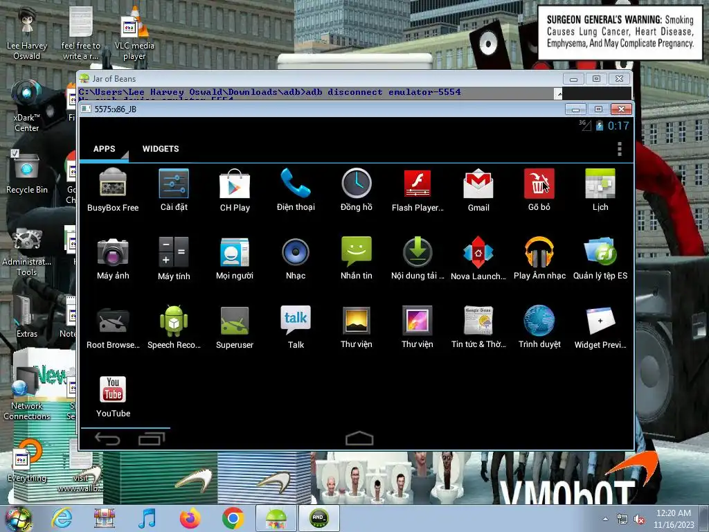Click the Windows Start orb
The width and height of the screenshot is (709, 532).
point(18,518)
